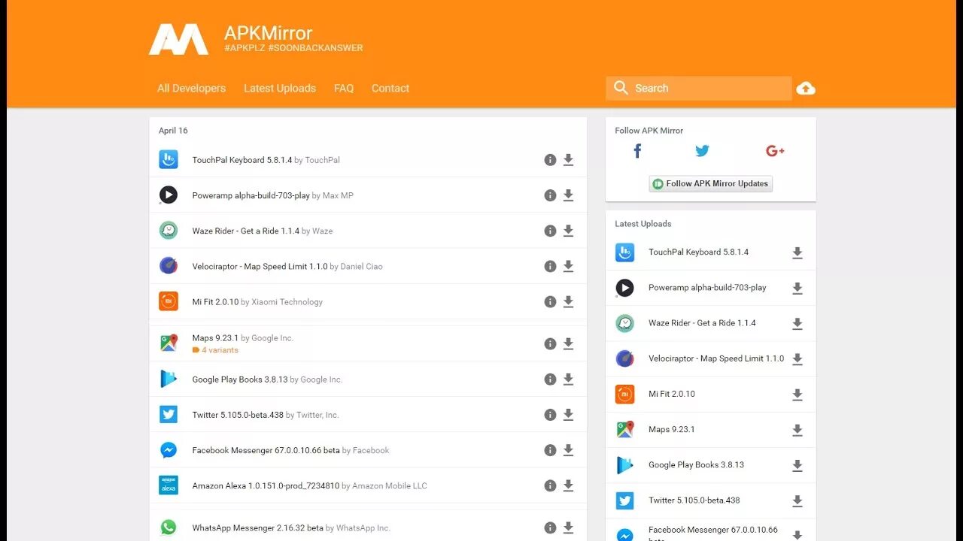Show info for Maps 9.23.1
Viewport: 963px width, 541px height.
pyautogui.click(x=550, y=343)
